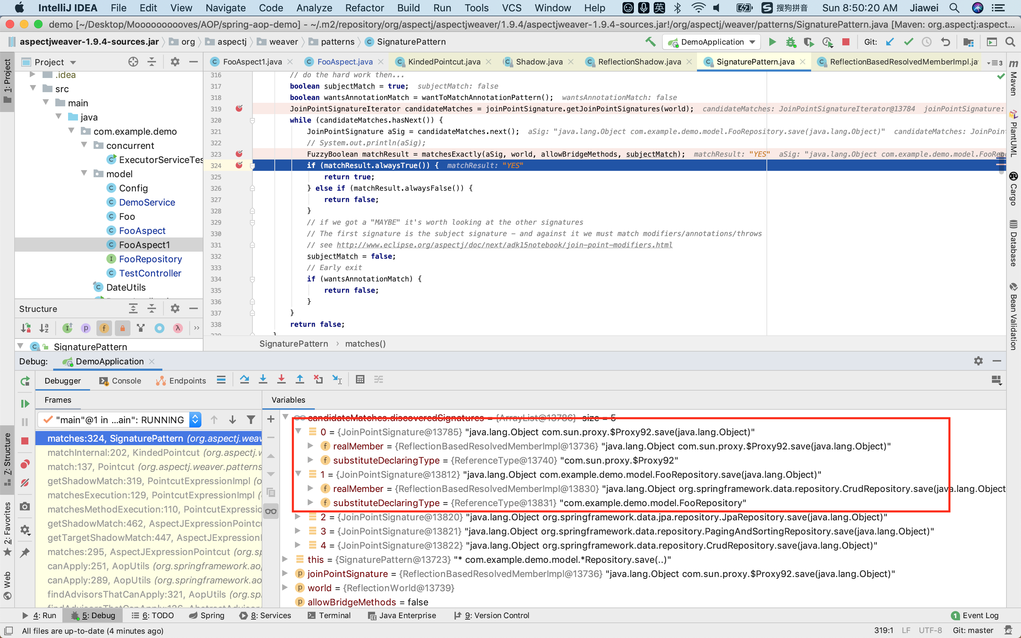Viewport: 1021px width, 638px height.
Task: Expand the realMember variable node
Action: pos(311,446)
